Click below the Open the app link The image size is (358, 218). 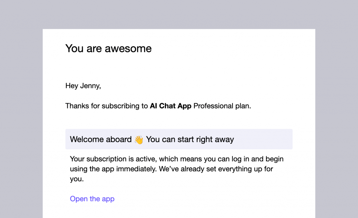point(92,211)
